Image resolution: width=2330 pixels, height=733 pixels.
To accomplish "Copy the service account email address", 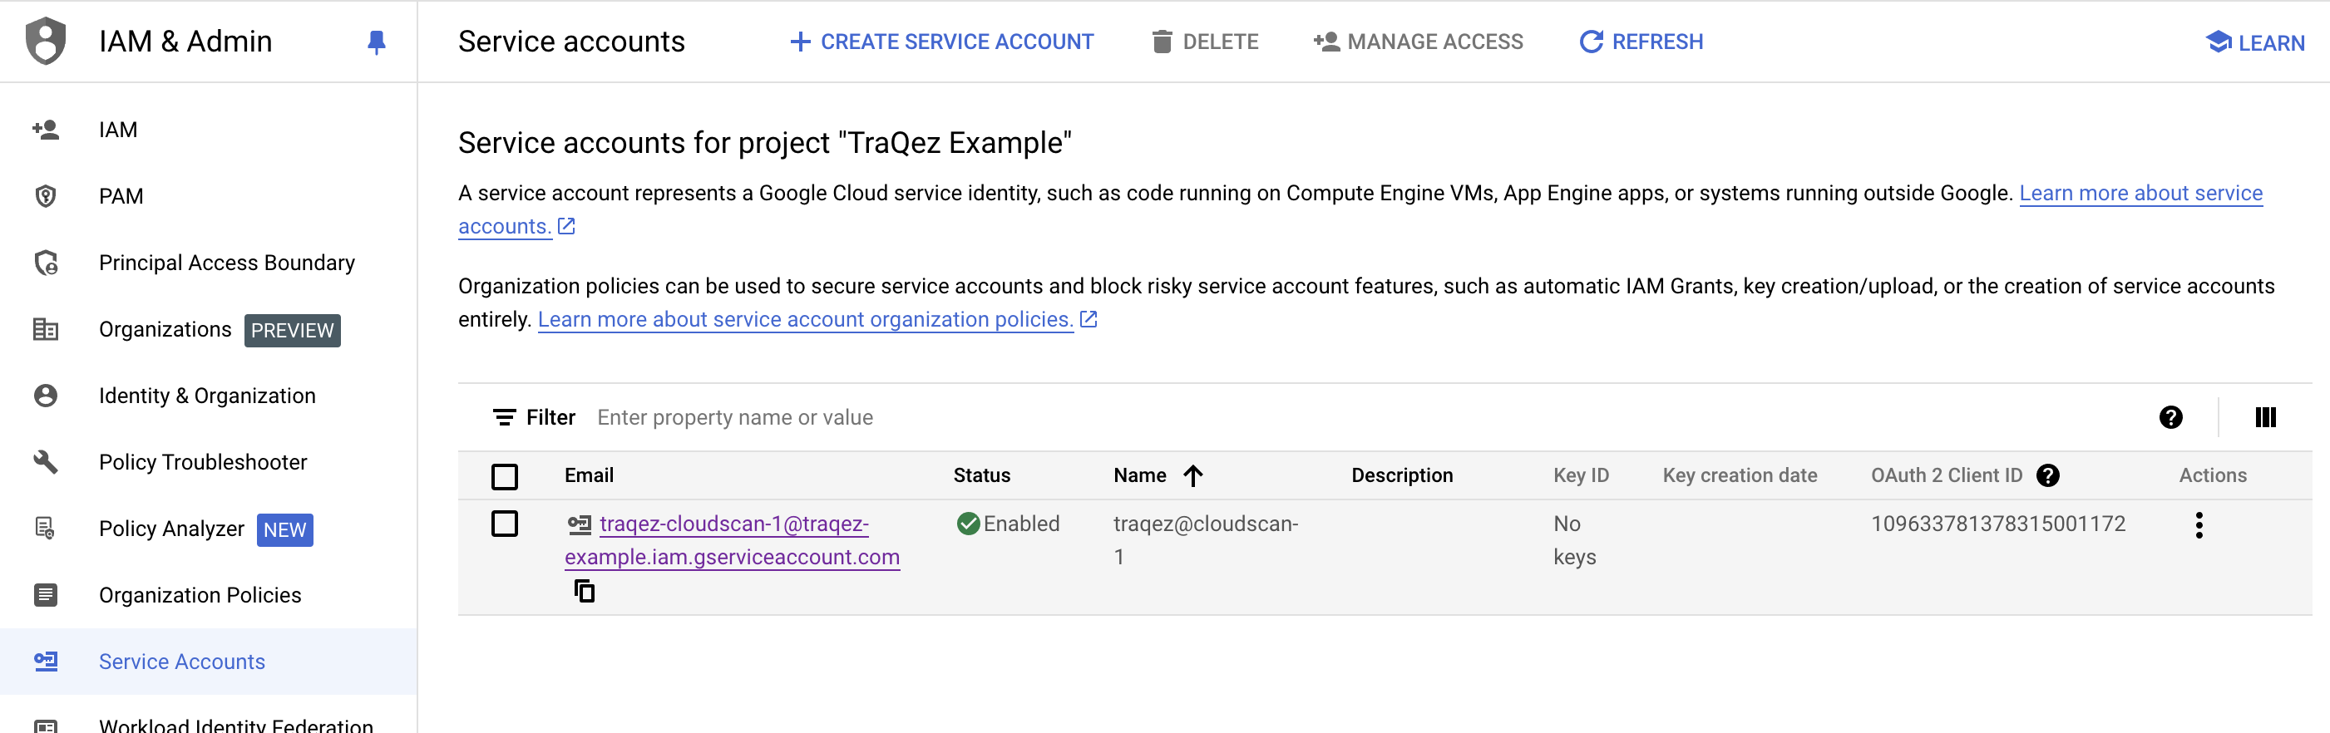I will pyautogui.click(x=585, y=591).
